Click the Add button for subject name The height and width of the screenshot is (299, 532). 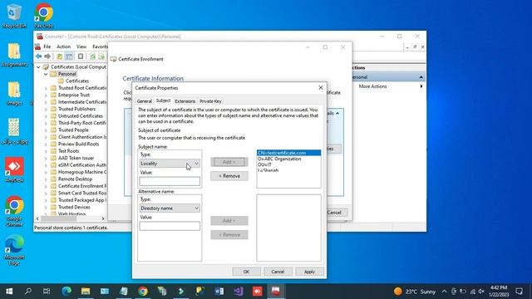pos(229,162)
